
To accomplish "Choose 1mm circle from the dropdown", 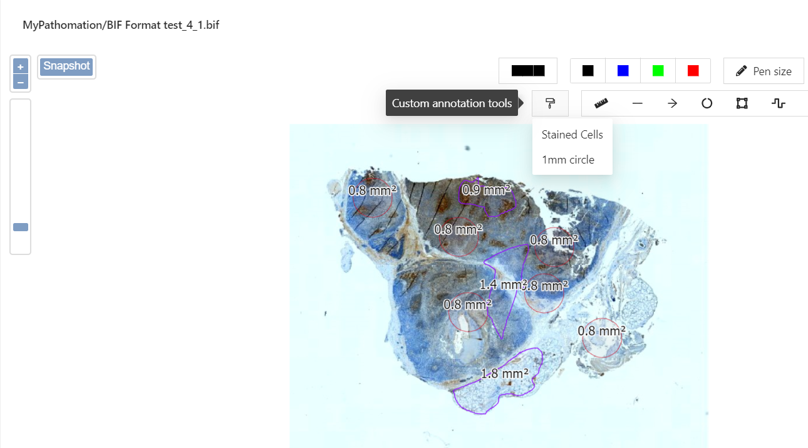I will [567, 160].
